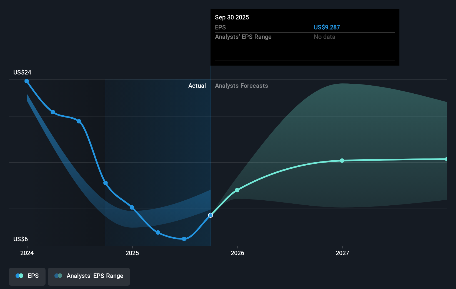
Task: Switch to the Actual section
Action: pyautogui.click(x=197, y=86)
